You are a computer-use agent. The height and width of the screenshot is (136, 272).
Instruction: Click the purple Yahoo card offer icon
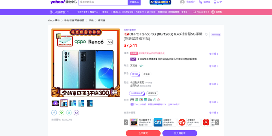point(133,59)
